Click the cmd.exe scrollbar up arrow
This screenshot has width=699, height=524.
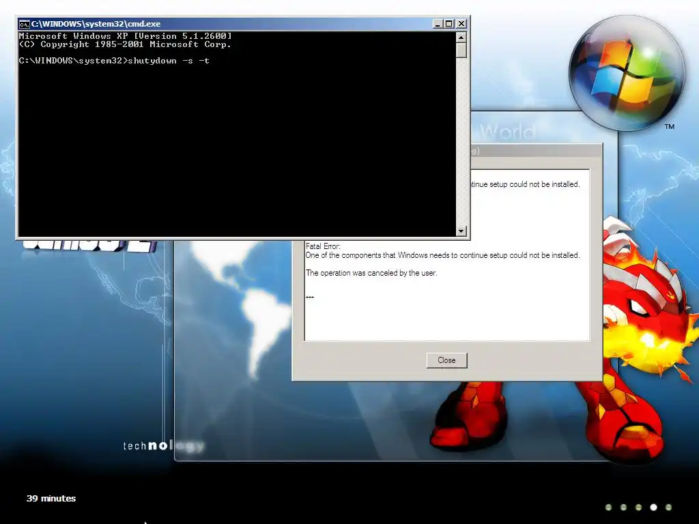click(461, 37)
